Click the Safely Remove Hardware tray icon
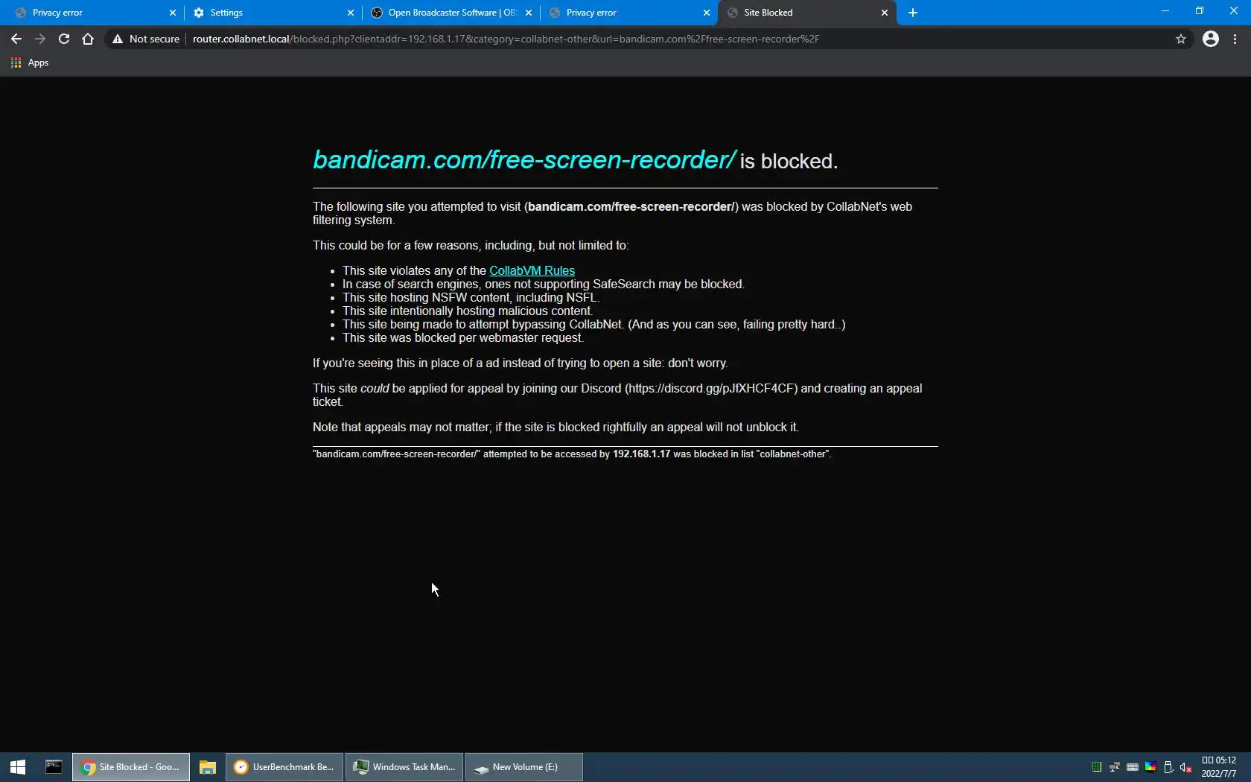This screenshot has width=1251, height=782. point(1168,767)
